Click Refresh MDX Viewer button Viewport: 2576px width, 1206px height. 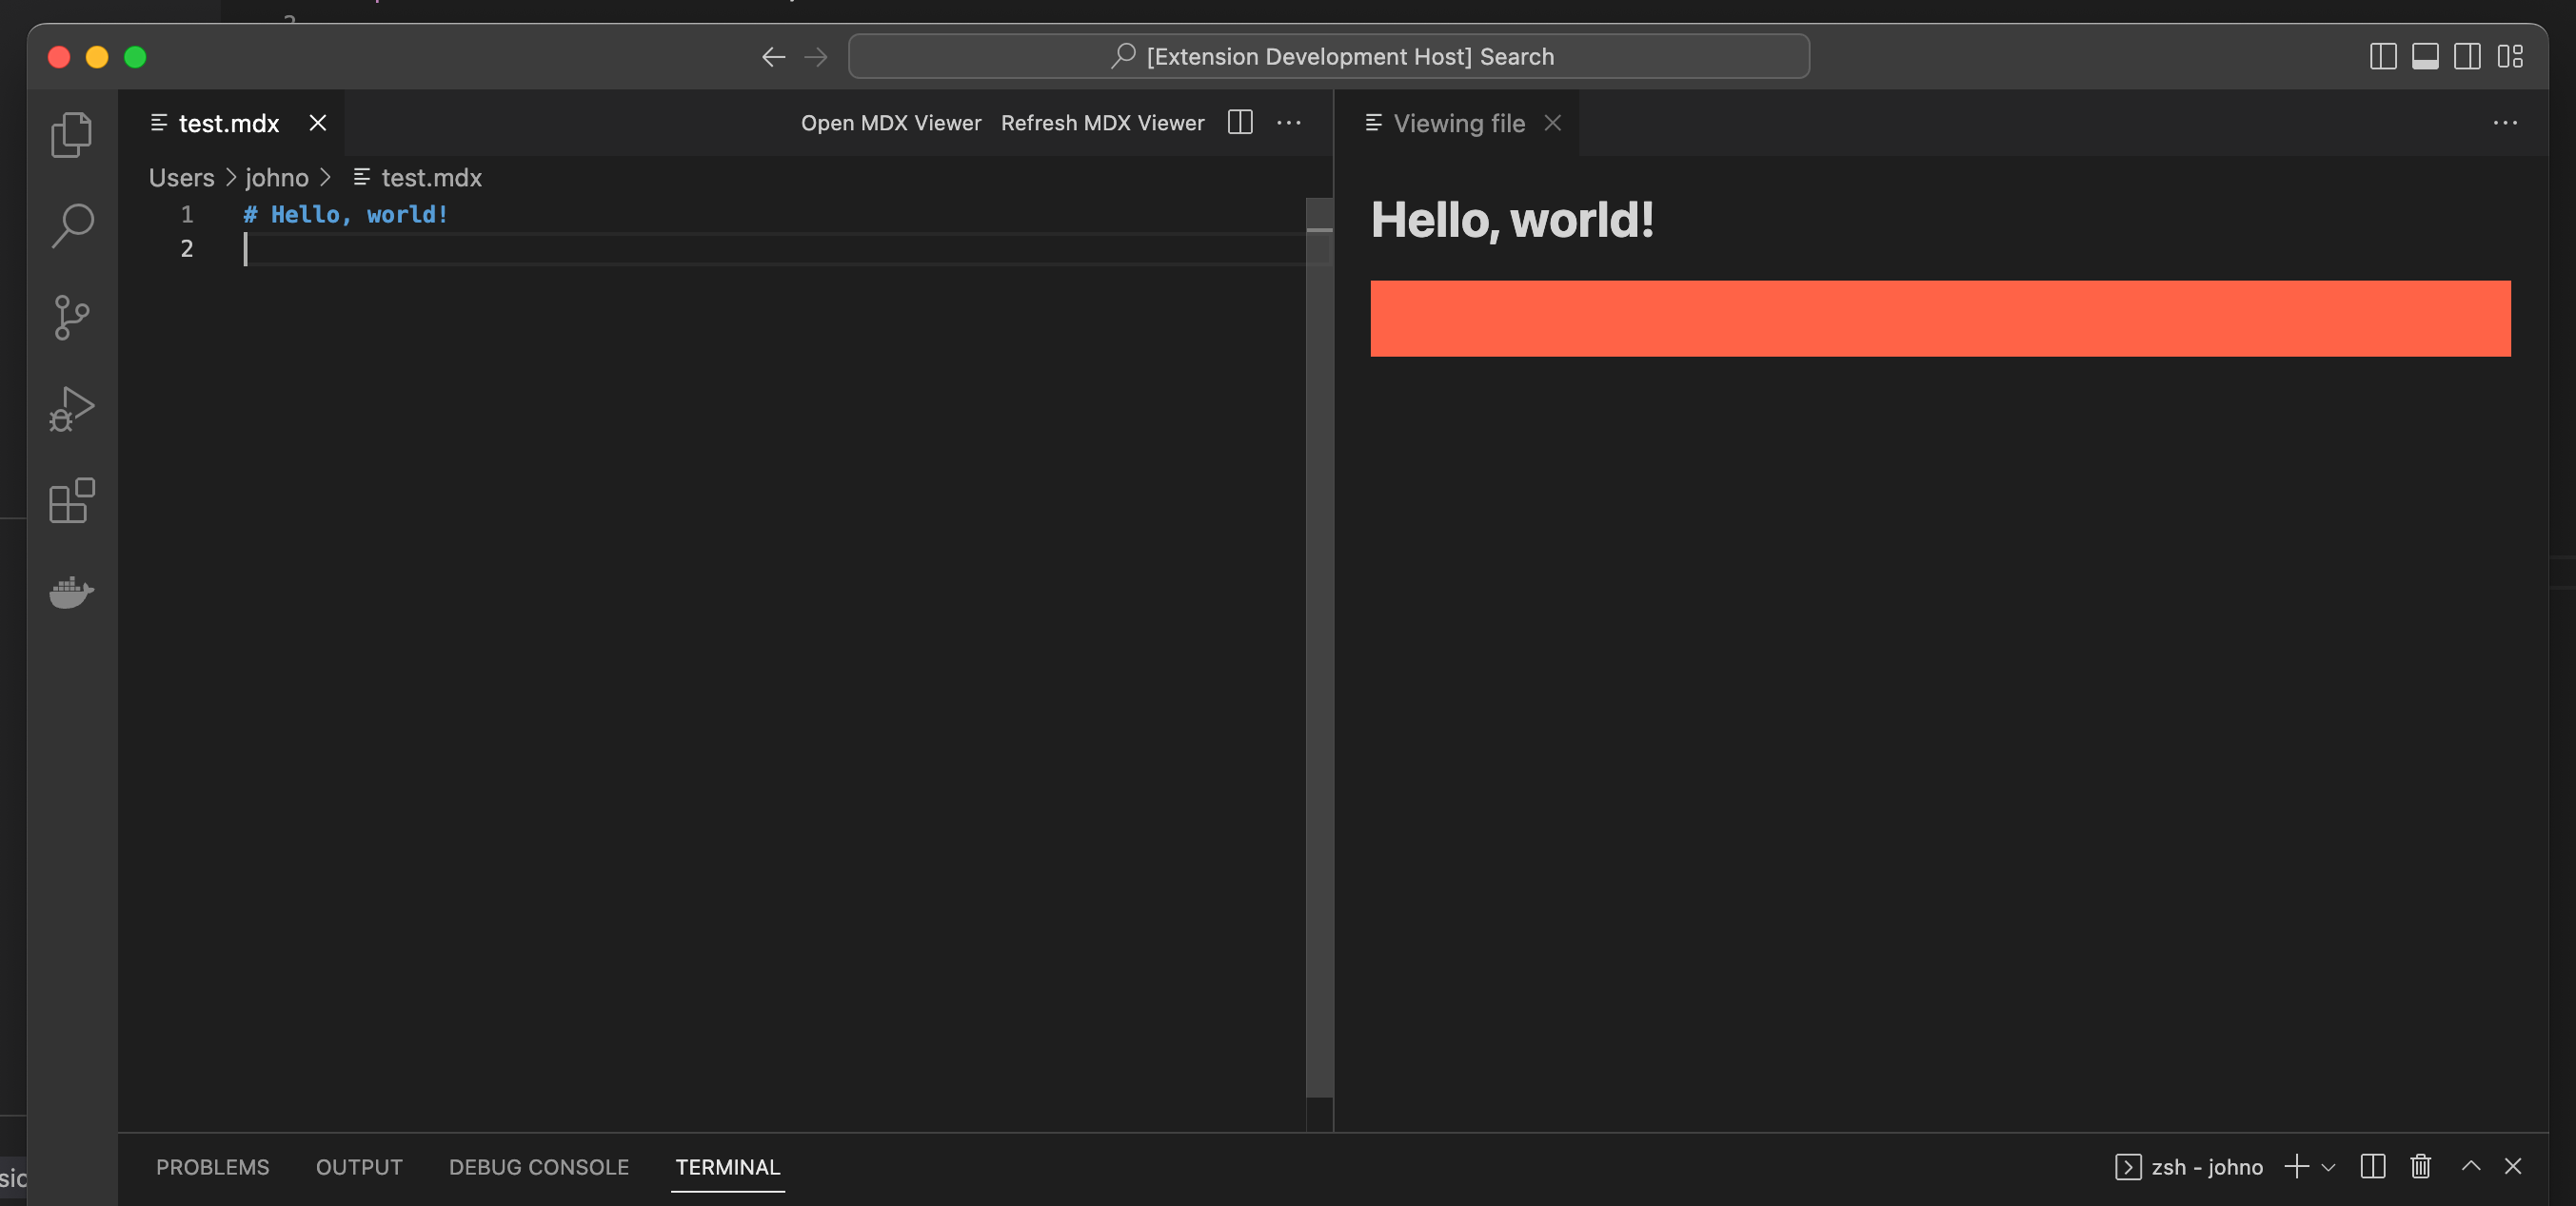pyautogui.click(x=1102, y=123)
